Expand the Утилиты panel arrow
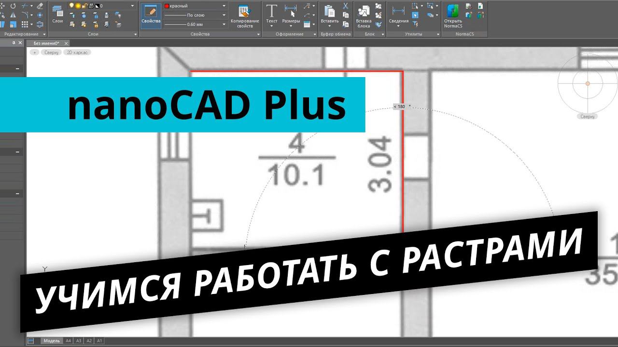 pos(438,34)
